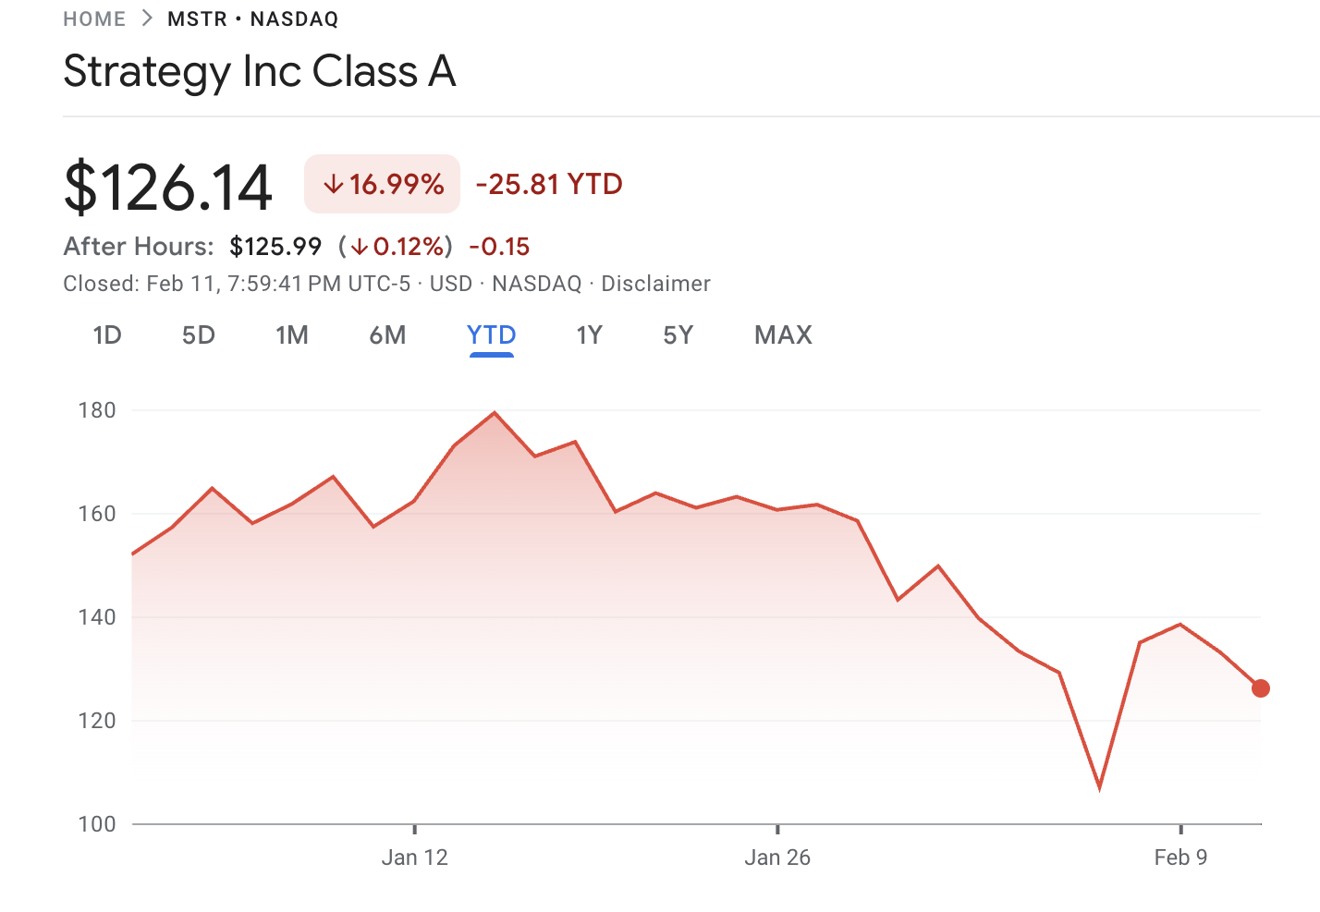Click the breadcrumb chevron separator
Image resolution: width=1320 pixels, height=912 pixels.
143,18
